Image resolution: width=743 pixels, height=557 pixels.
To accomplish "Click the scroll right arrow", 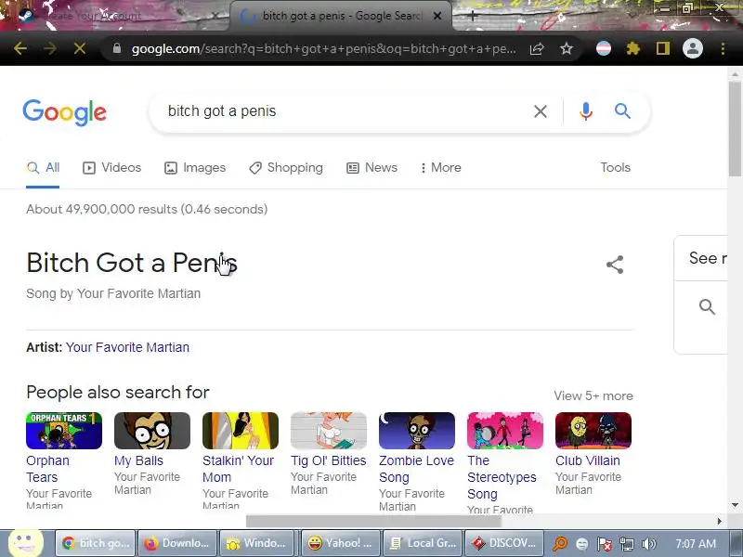I will tap(719, 521).
